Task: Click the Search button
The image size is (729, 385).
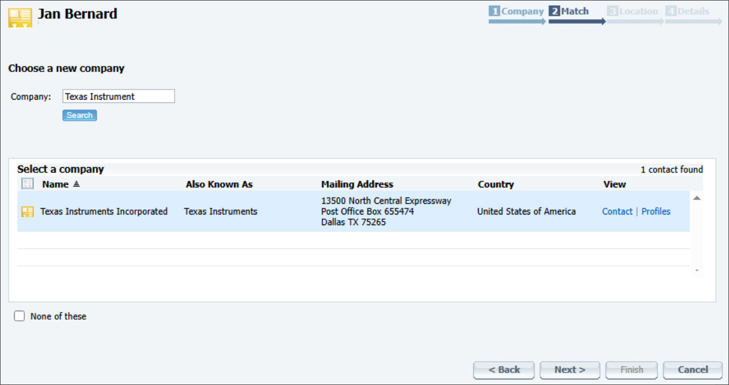Action: pyautogui.click(x=79, y=115)
